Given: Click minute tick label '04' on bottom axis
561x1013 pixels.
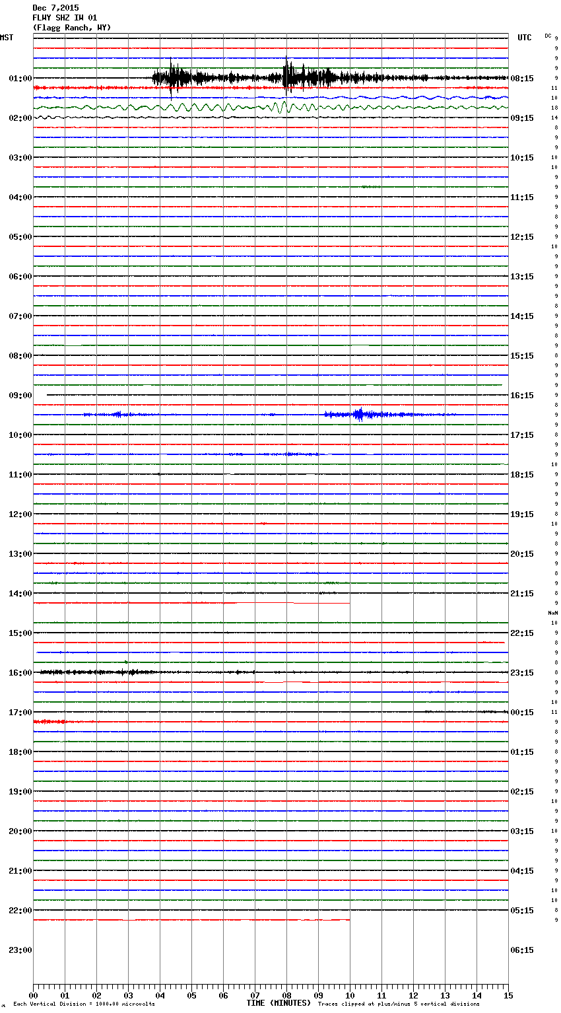Looking at the screenshot, I should click(x=160, y=995).
